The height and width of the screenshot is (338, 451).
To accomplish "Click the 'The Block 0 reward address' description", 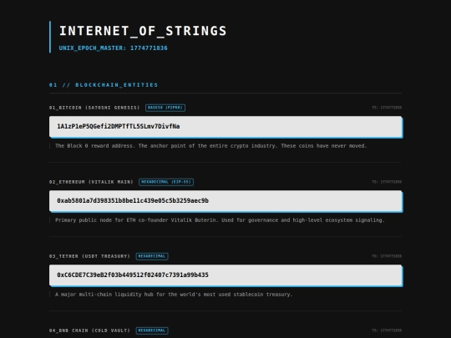I will [x=210, y=146].
